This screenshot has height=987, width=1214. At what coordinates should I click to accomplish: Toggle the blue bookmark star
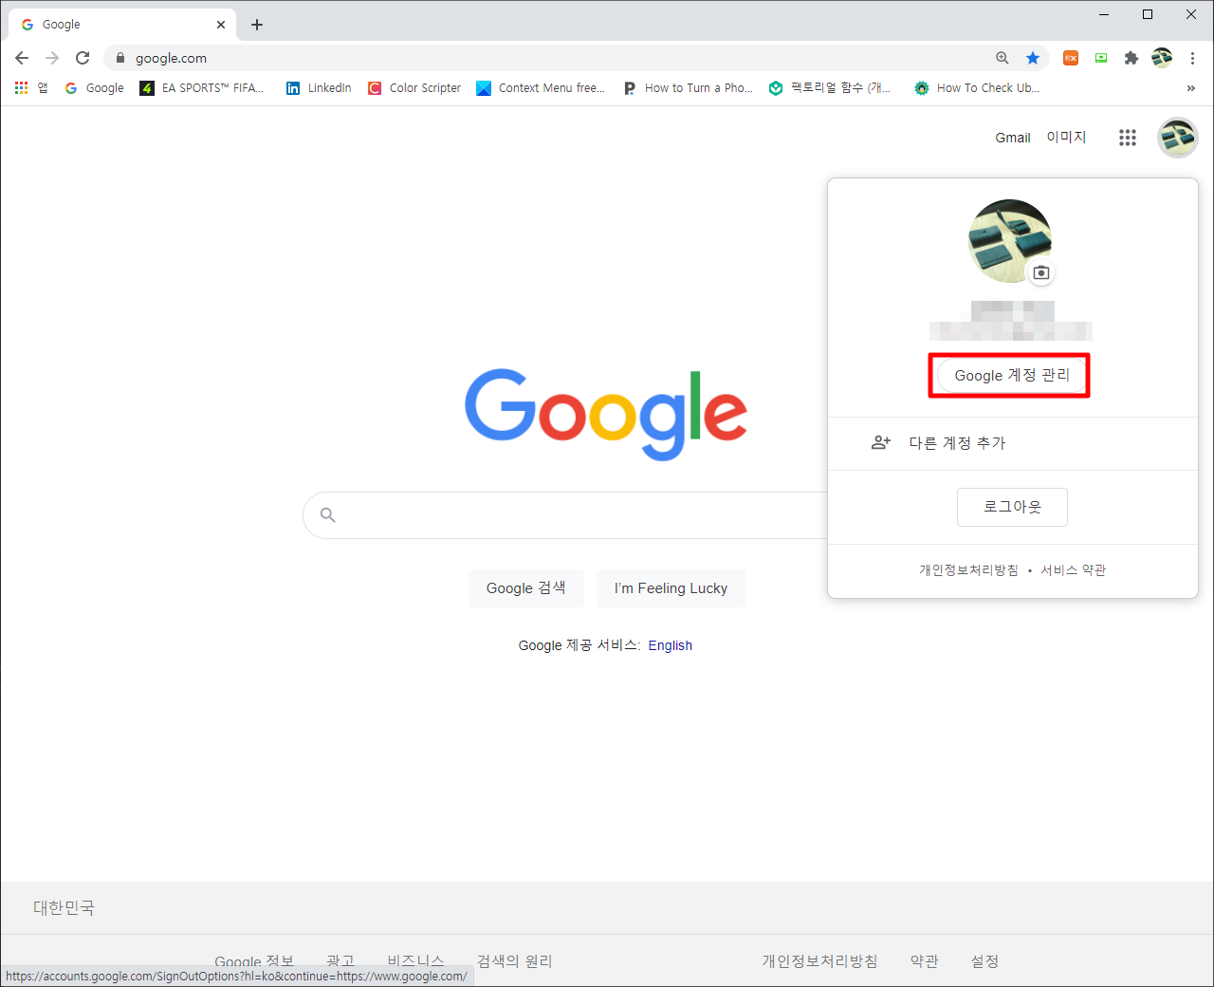(1033, 58)
